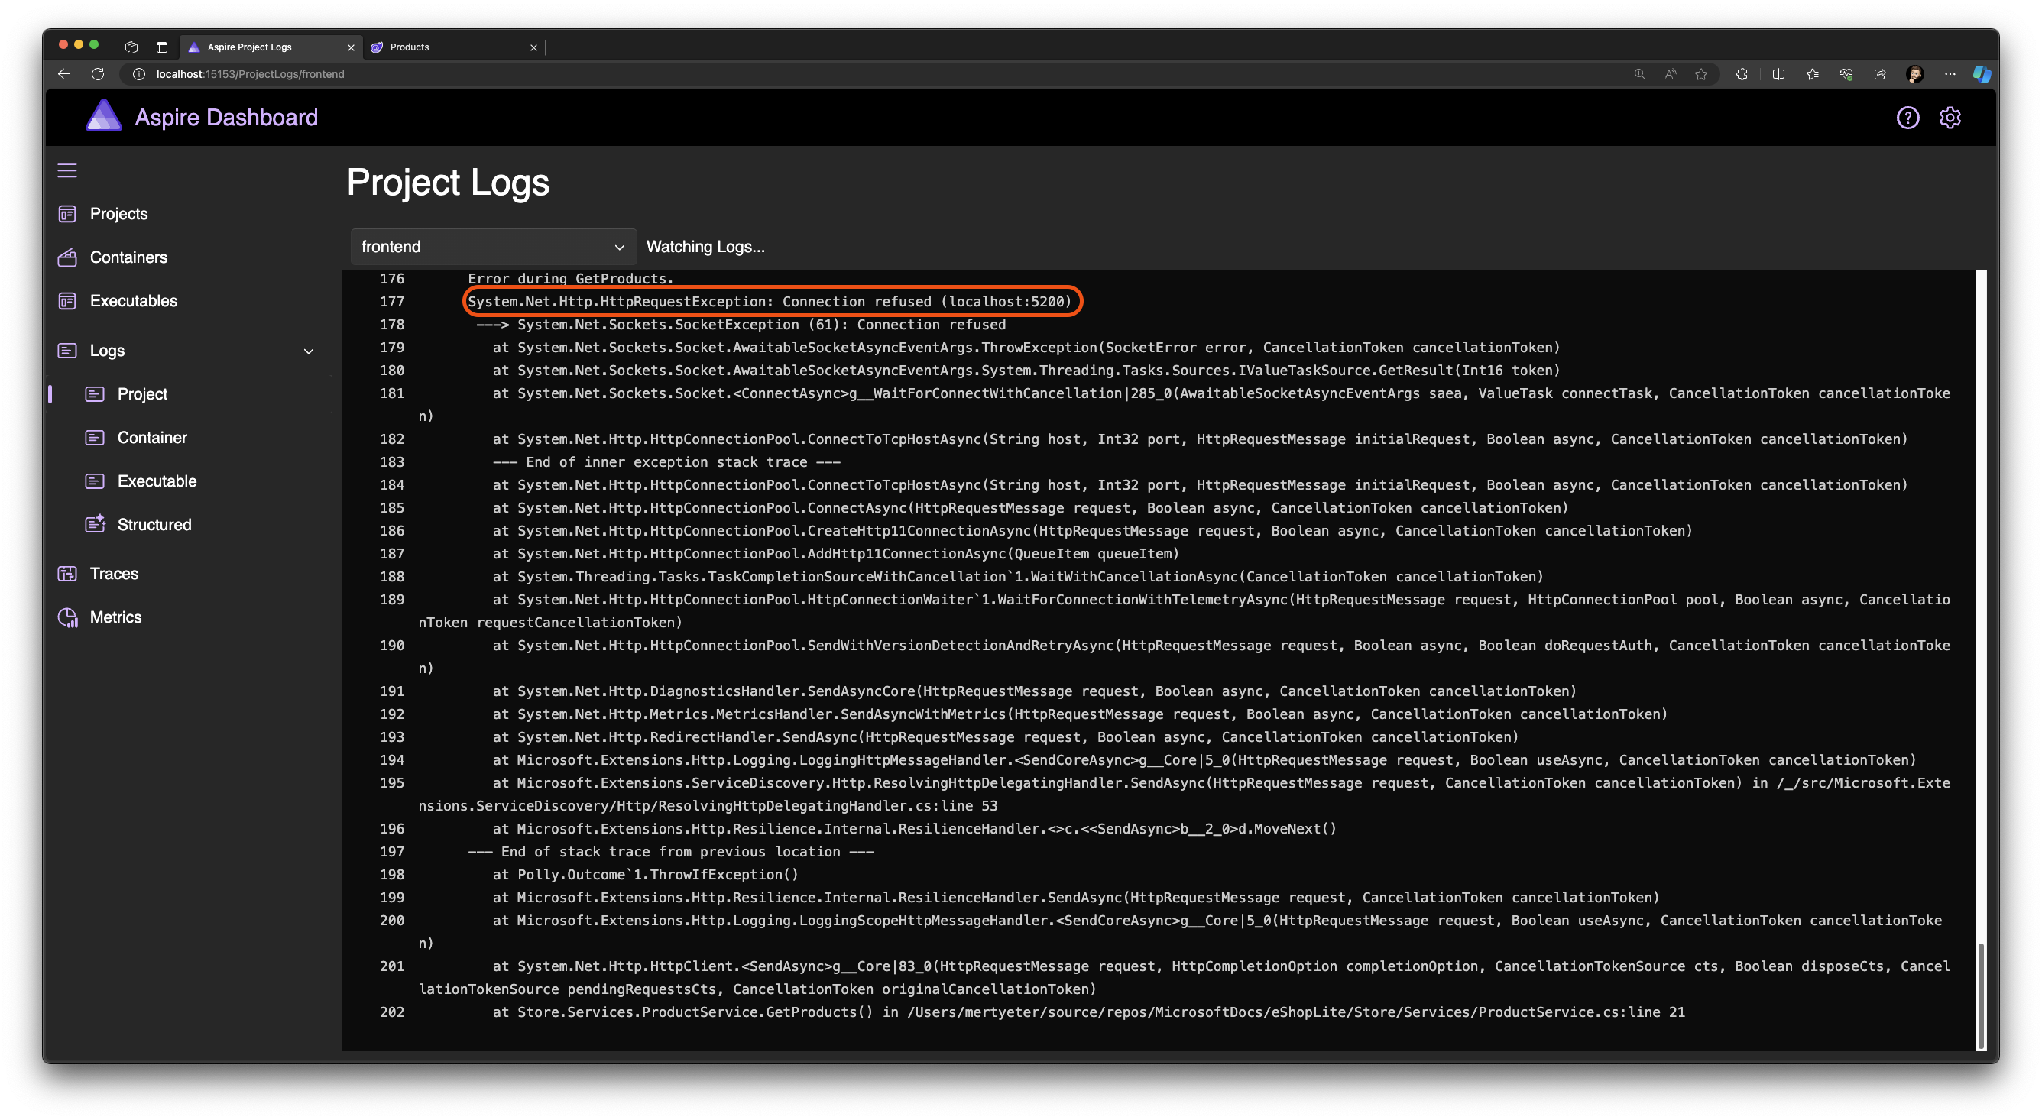Toggle the hamburger navigation menu
2042x1120 pixels.
pyautogui.click(x=67, y=170)
